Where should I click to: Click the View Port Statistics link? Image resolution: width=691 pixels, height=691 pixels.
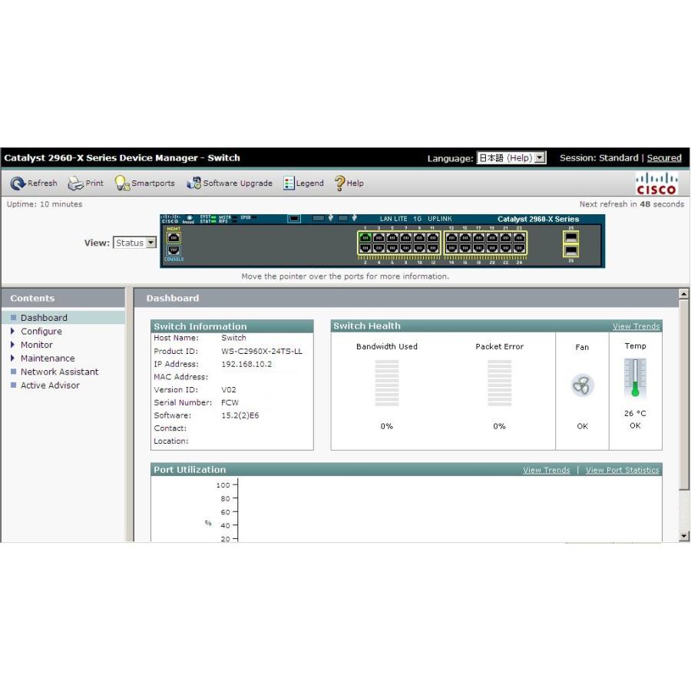click(x=622, y=470)
